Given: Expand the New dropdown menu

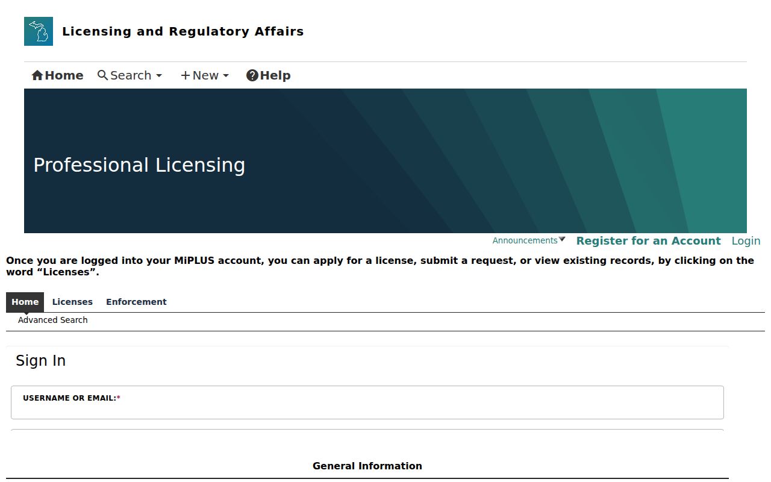Looking at the screenshot, I should pyautogui.click(x=205, y=75).
